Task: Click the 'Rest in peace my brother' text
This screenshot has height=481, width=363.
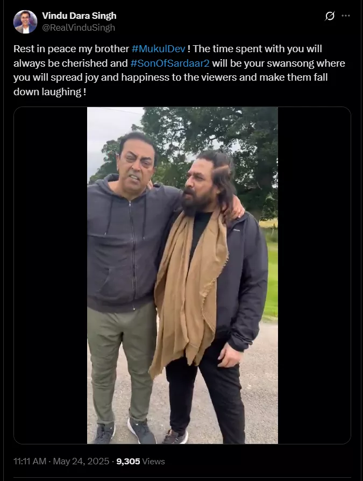Action: (x=71, y=49)
